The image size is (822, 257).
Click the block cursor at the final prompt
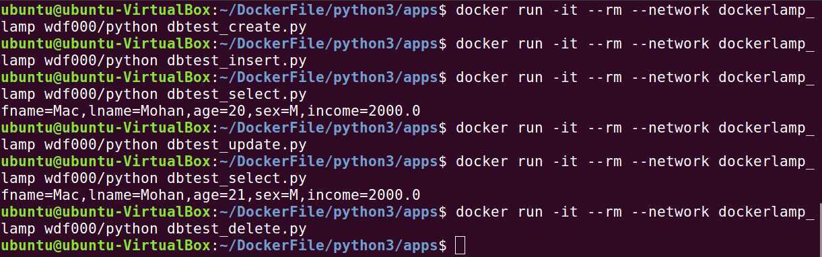coord(460,246)
